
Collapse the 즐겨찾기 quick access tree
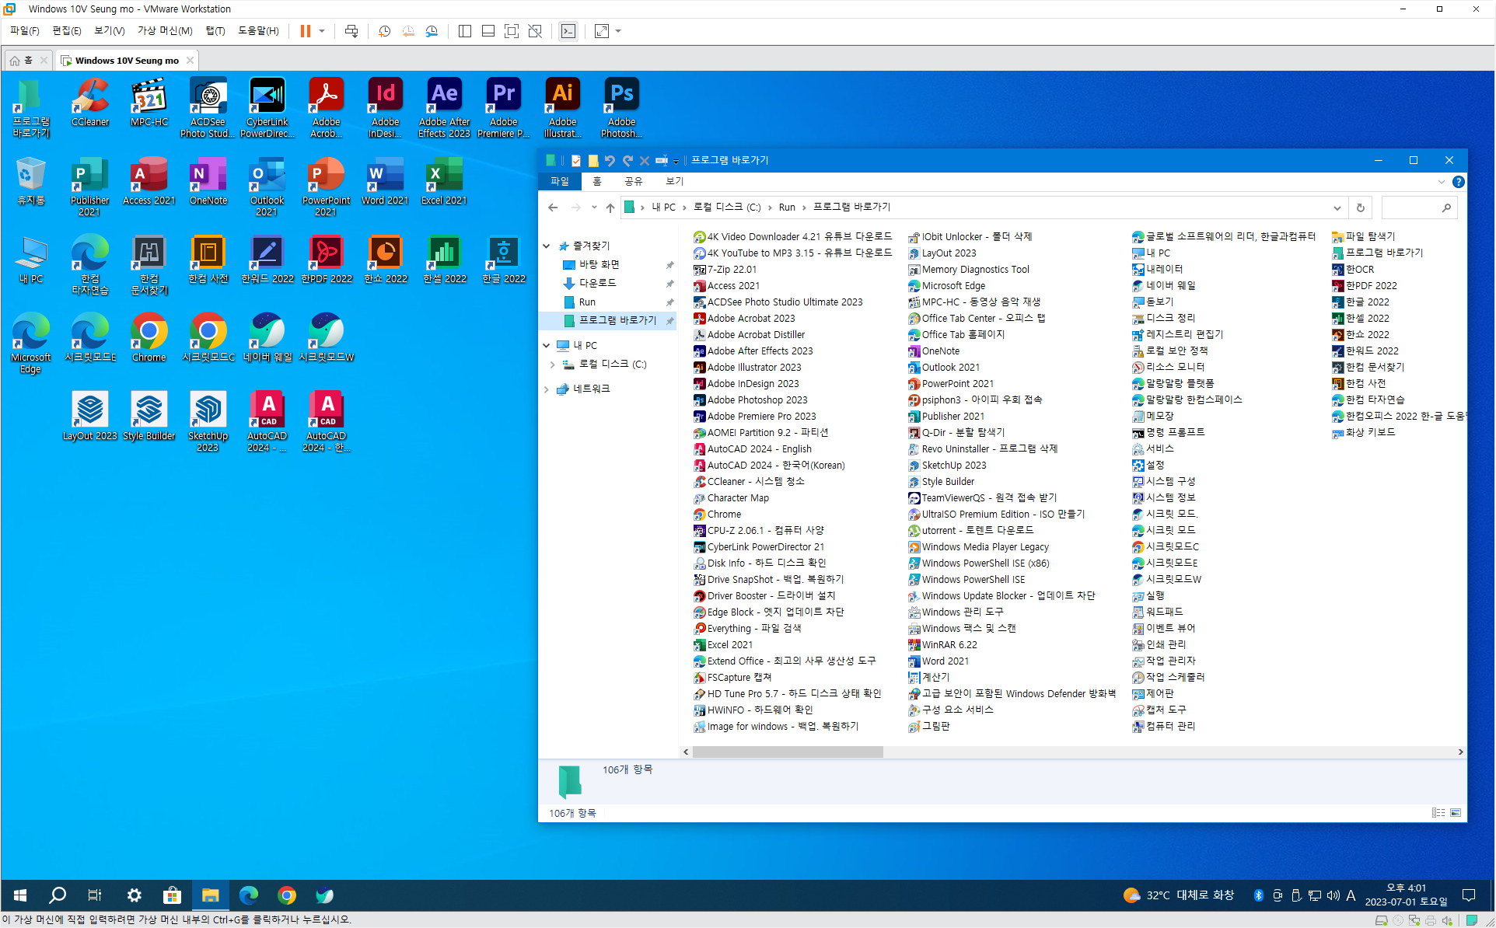547,246
